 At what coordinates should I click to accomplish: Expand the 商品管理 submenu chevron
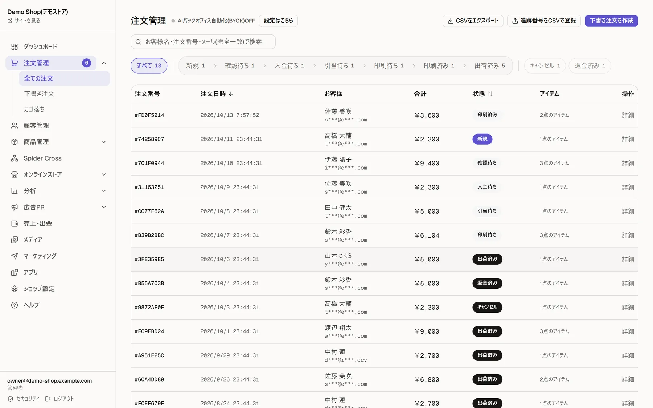[104, 142]
